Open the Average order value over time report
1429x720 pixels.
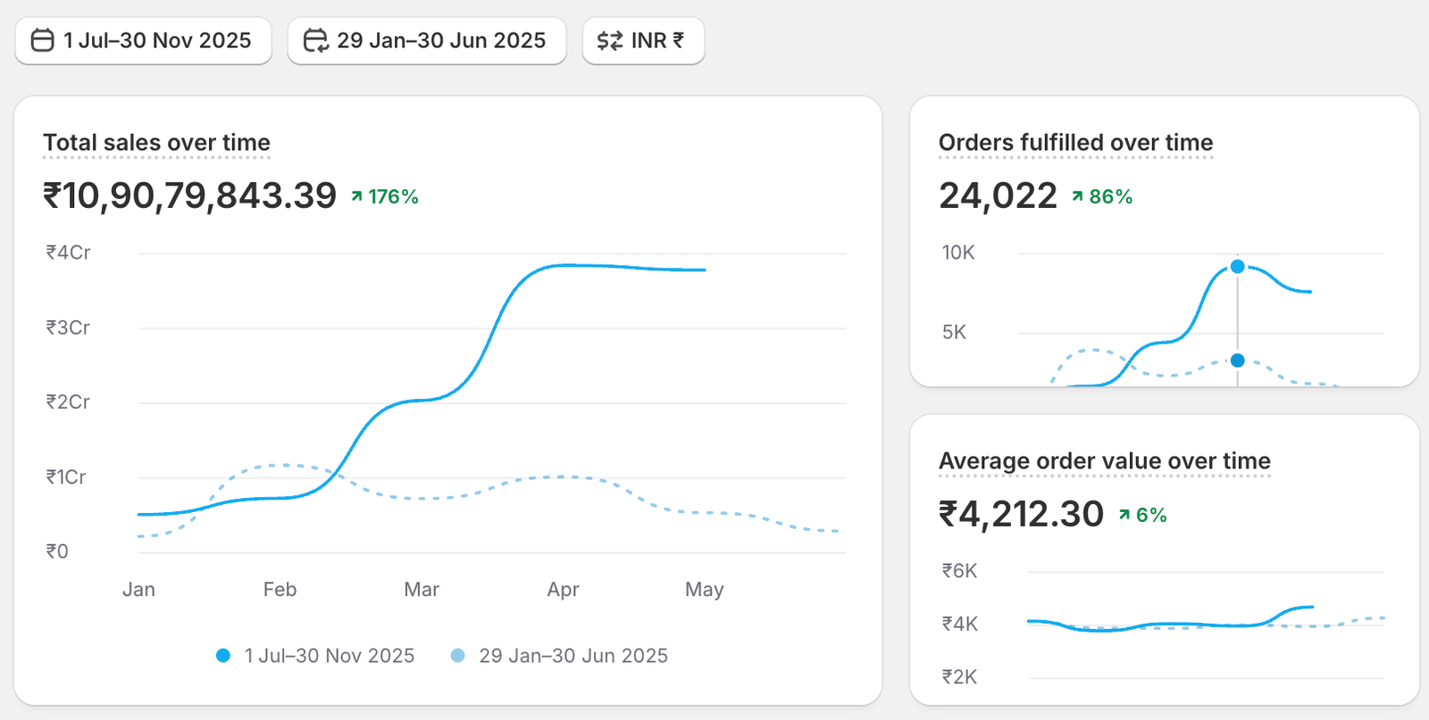1104,461
